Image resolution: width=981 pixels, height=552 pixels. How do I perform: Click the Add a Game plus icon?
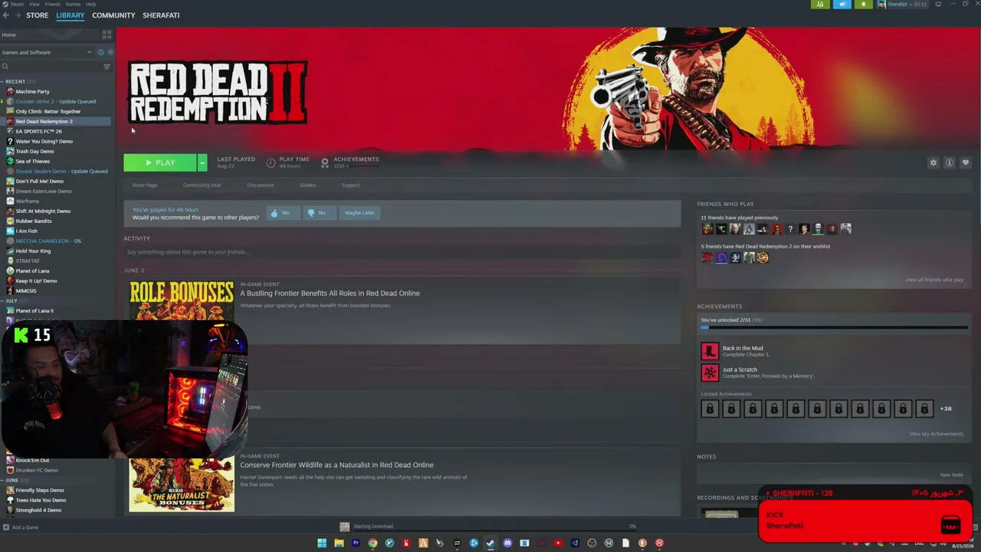(6, 527)
